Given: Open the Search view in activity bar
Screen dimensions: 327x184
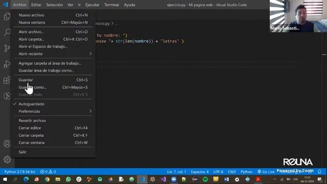Looking at the screenshot, I should [x=7, y=32].
